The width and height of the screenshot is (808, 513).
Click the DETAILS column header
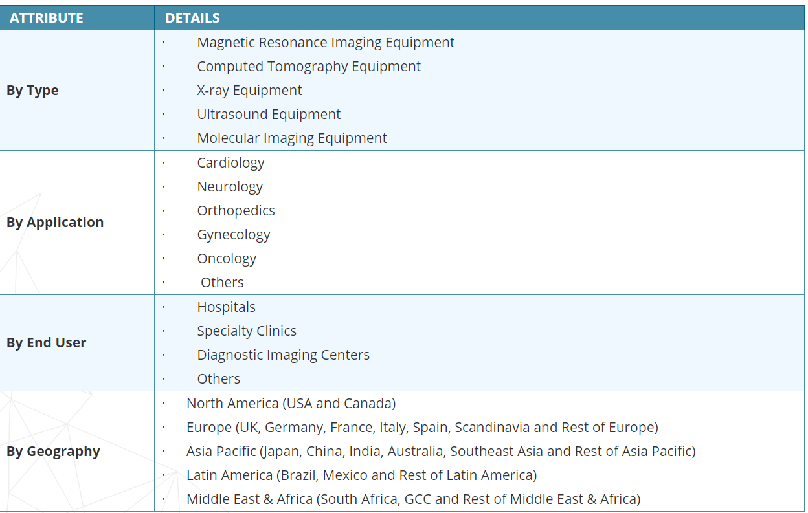(x=192, y=17)
